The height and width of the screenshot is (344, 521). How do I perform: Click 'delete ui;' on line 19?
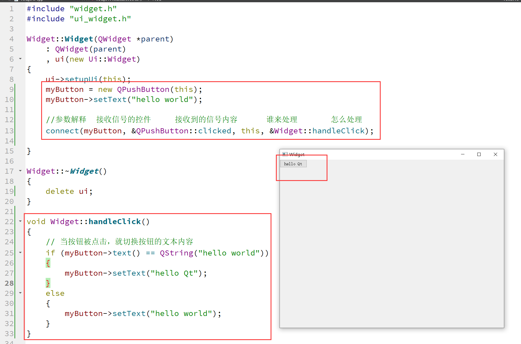point(69,191)
